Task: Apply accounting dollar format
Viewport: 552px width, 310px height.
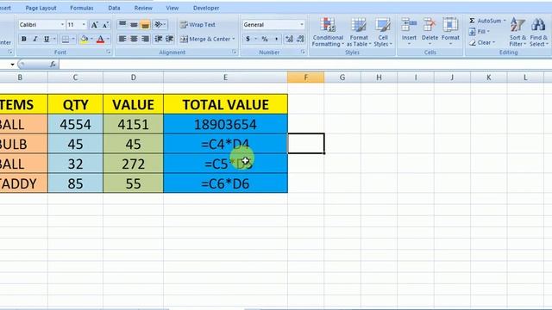Action: click(248, 39)
